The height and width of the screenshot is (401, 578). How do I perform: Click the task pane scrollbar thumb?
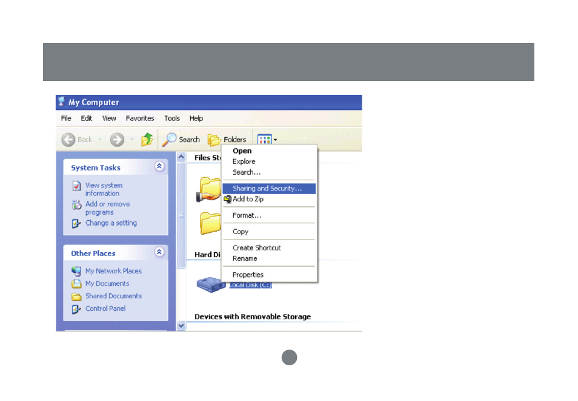click(181, 215)
